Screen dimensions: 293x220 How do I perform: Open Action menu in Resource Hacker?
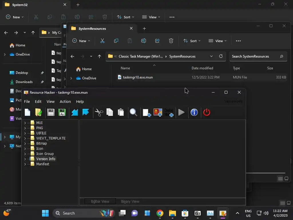tap(65, 102)
